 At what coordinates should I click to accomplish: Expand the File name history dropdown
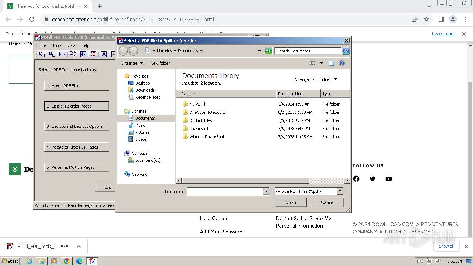coord(266,191)
